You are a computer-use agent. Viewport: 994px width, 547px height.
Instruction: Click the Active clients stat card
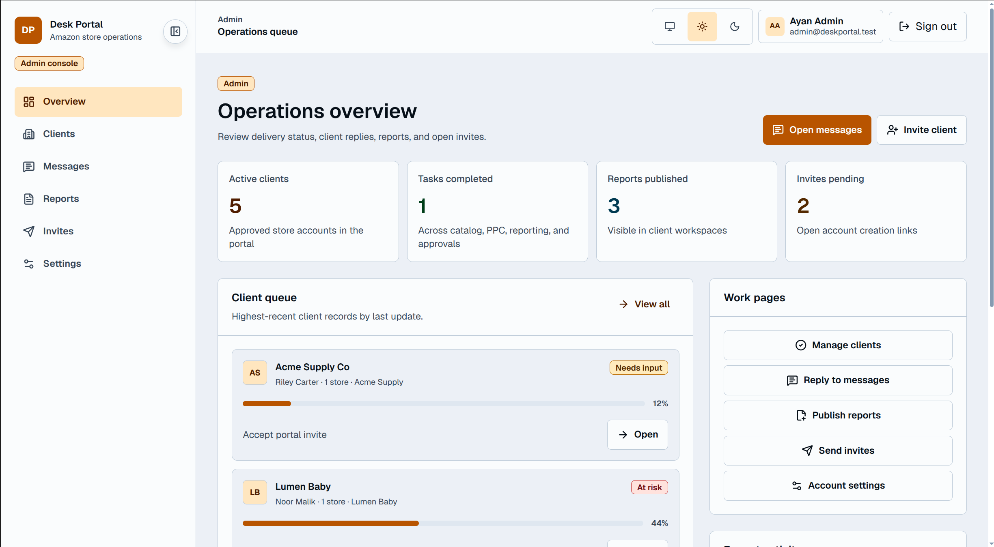click(x=308, y=211)
